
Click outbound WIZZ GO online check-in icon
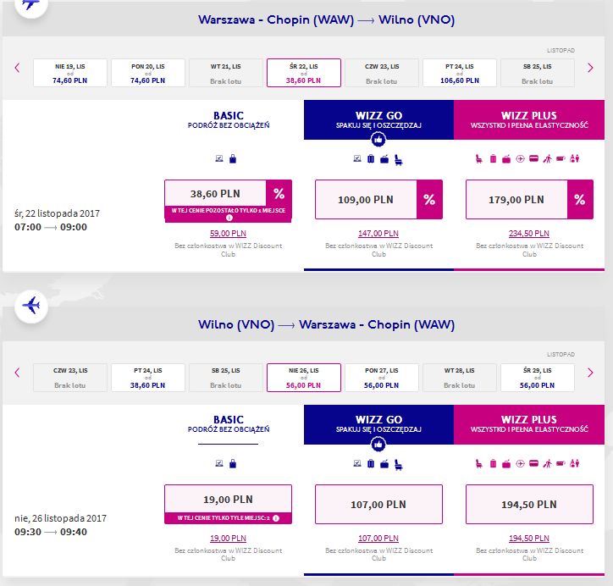point(357,158)
